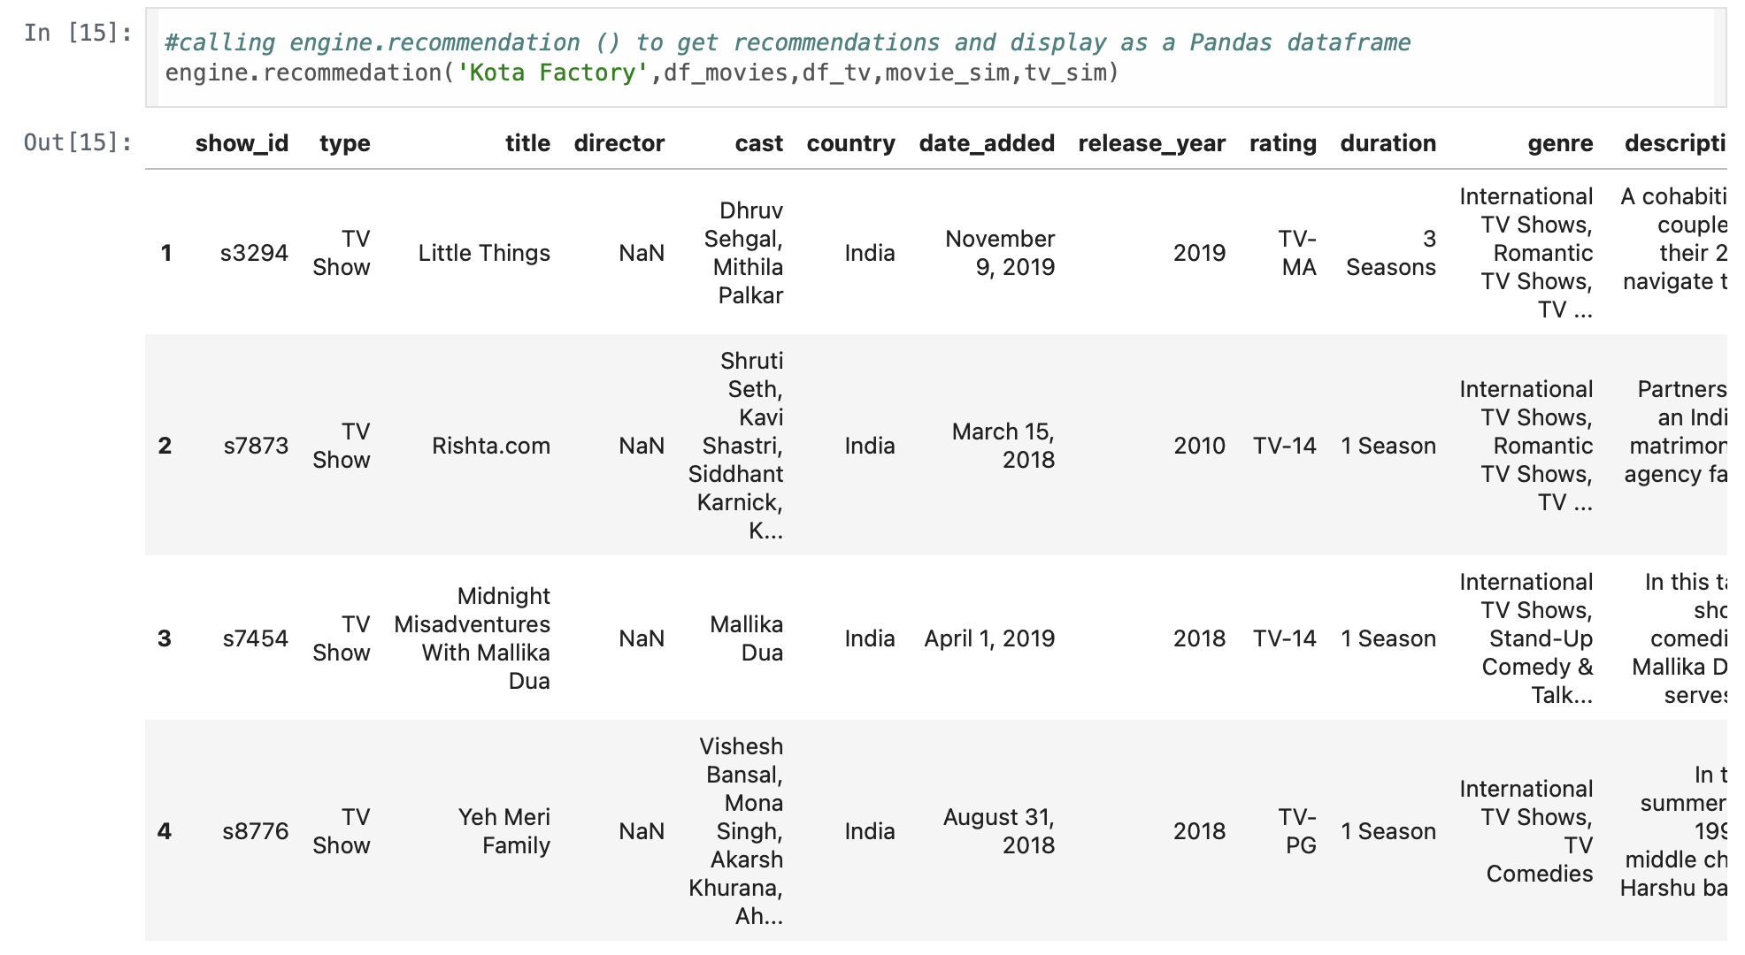This screenshot has height=955, width=1745.
Task: Click the Mallika Dua cast cell
Action: click(746, 638)
